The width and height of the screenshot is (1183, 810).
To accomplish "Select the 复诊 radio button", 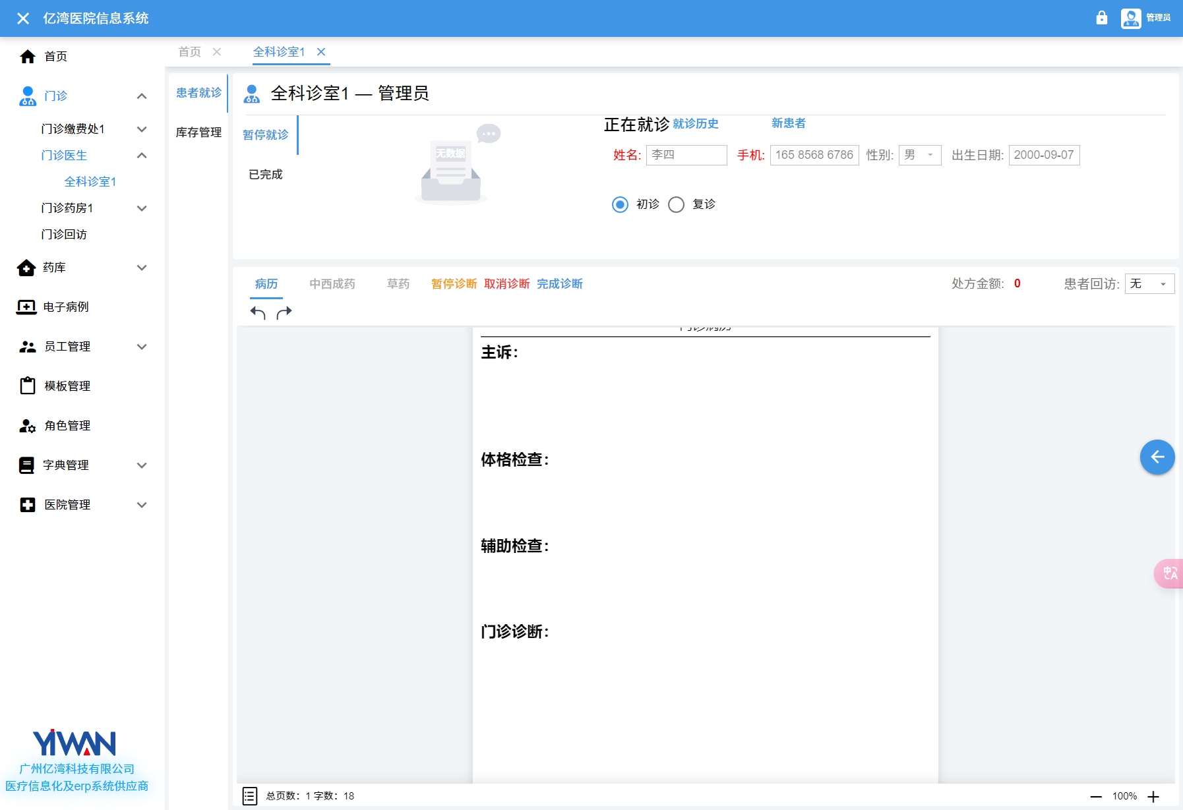I will coord(676,204).
